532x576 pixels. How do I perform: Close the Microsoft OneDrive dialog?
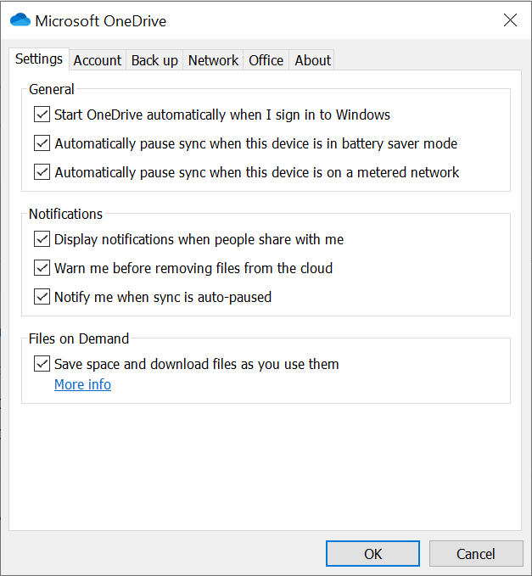[x=510, y=20]
